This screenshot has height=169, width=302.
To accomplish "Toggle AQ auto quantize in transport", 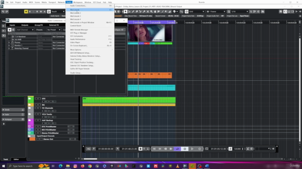I will tap(88, 149).
